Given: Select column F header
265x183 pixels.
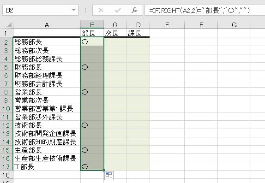Looking at the screenshot, I should click(201, 25).
